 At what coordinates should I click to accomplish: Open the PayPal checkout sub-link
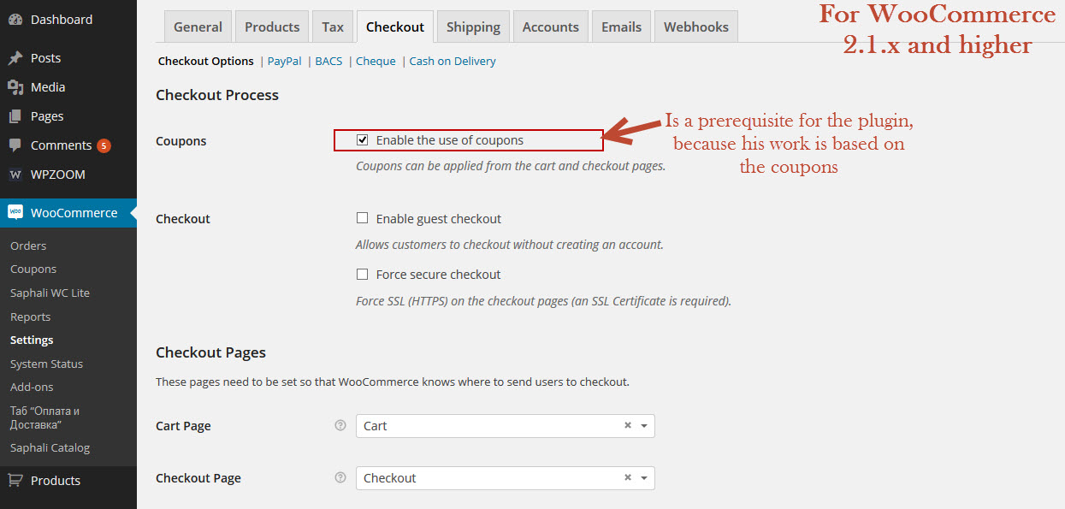coord(284,61)
